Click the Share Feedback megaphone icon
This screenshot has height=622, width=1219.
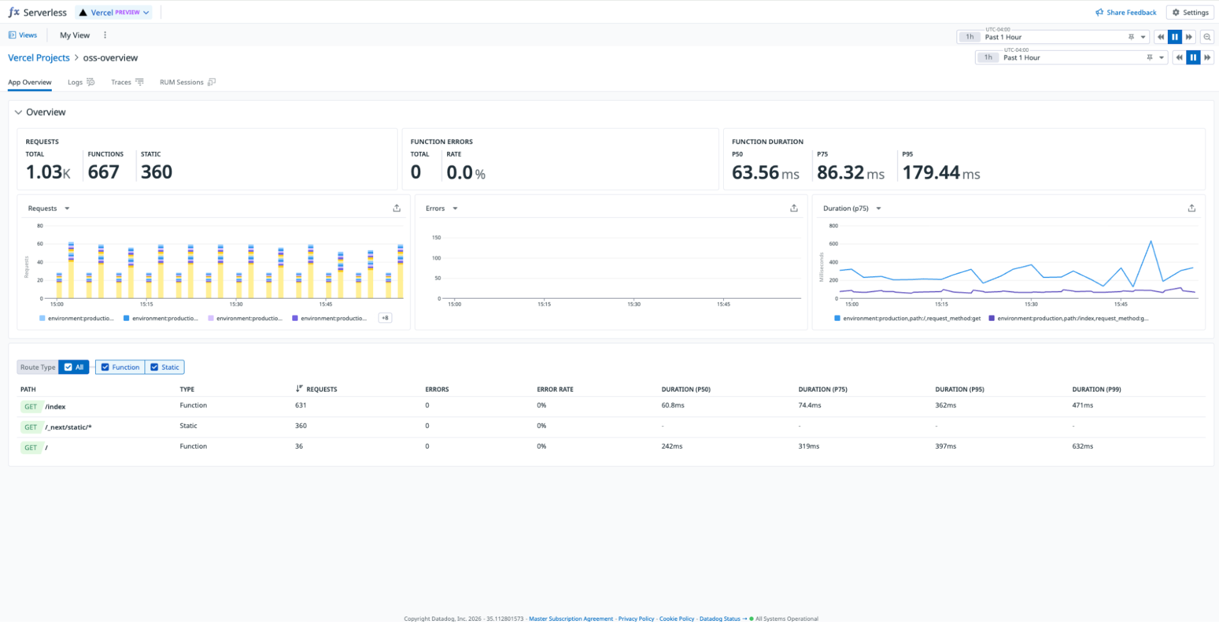click(x=1099, y=12)
